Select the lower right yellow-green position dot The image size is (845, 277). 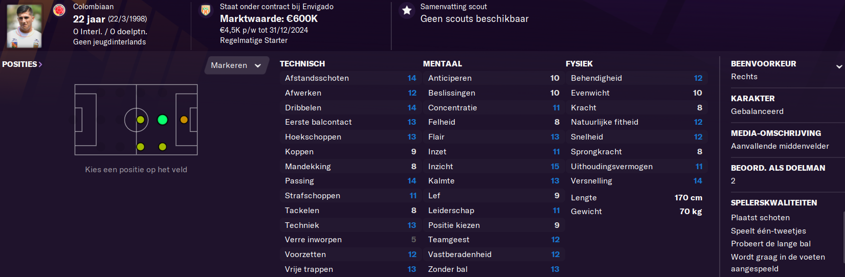[163, 147]
